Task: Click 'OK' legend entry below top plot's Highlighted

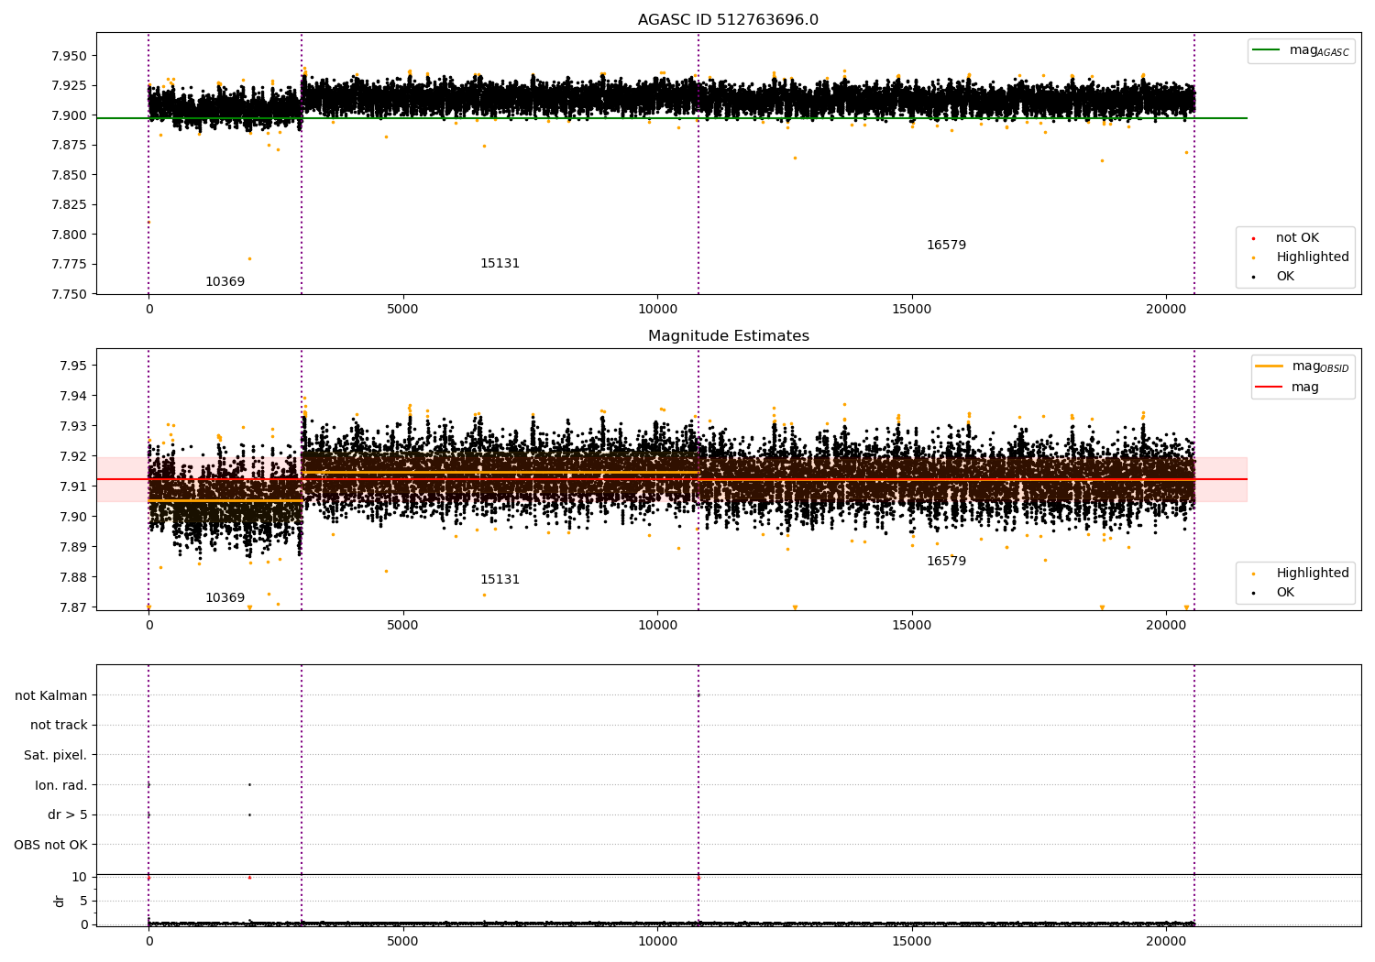Action: click(1284, 277)
